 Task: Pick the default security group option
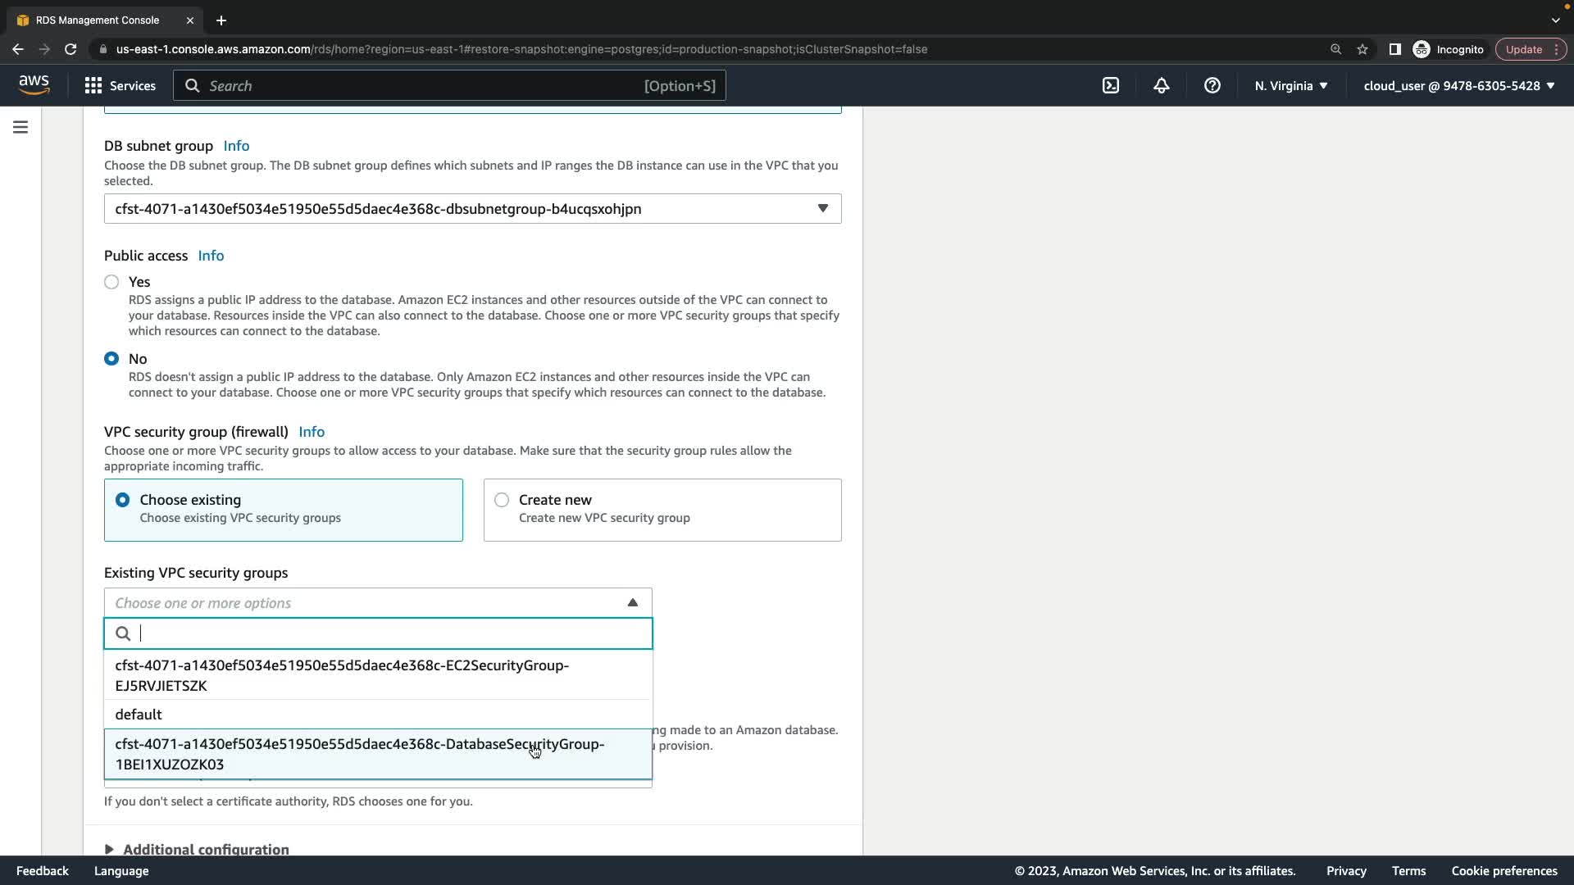tap(139, 715)
